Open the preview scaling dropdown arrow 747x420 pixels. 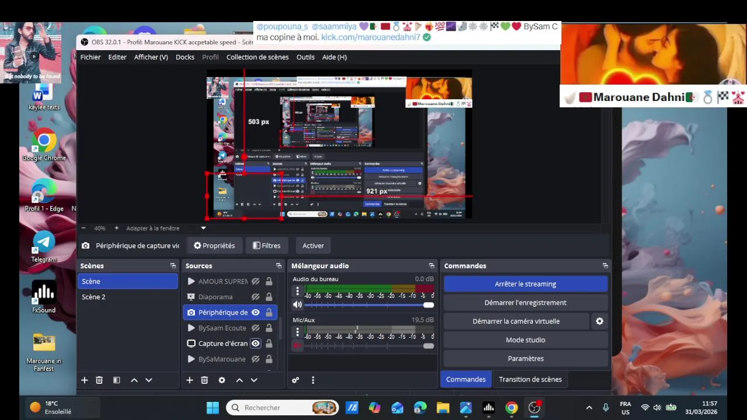pos(204,228)
